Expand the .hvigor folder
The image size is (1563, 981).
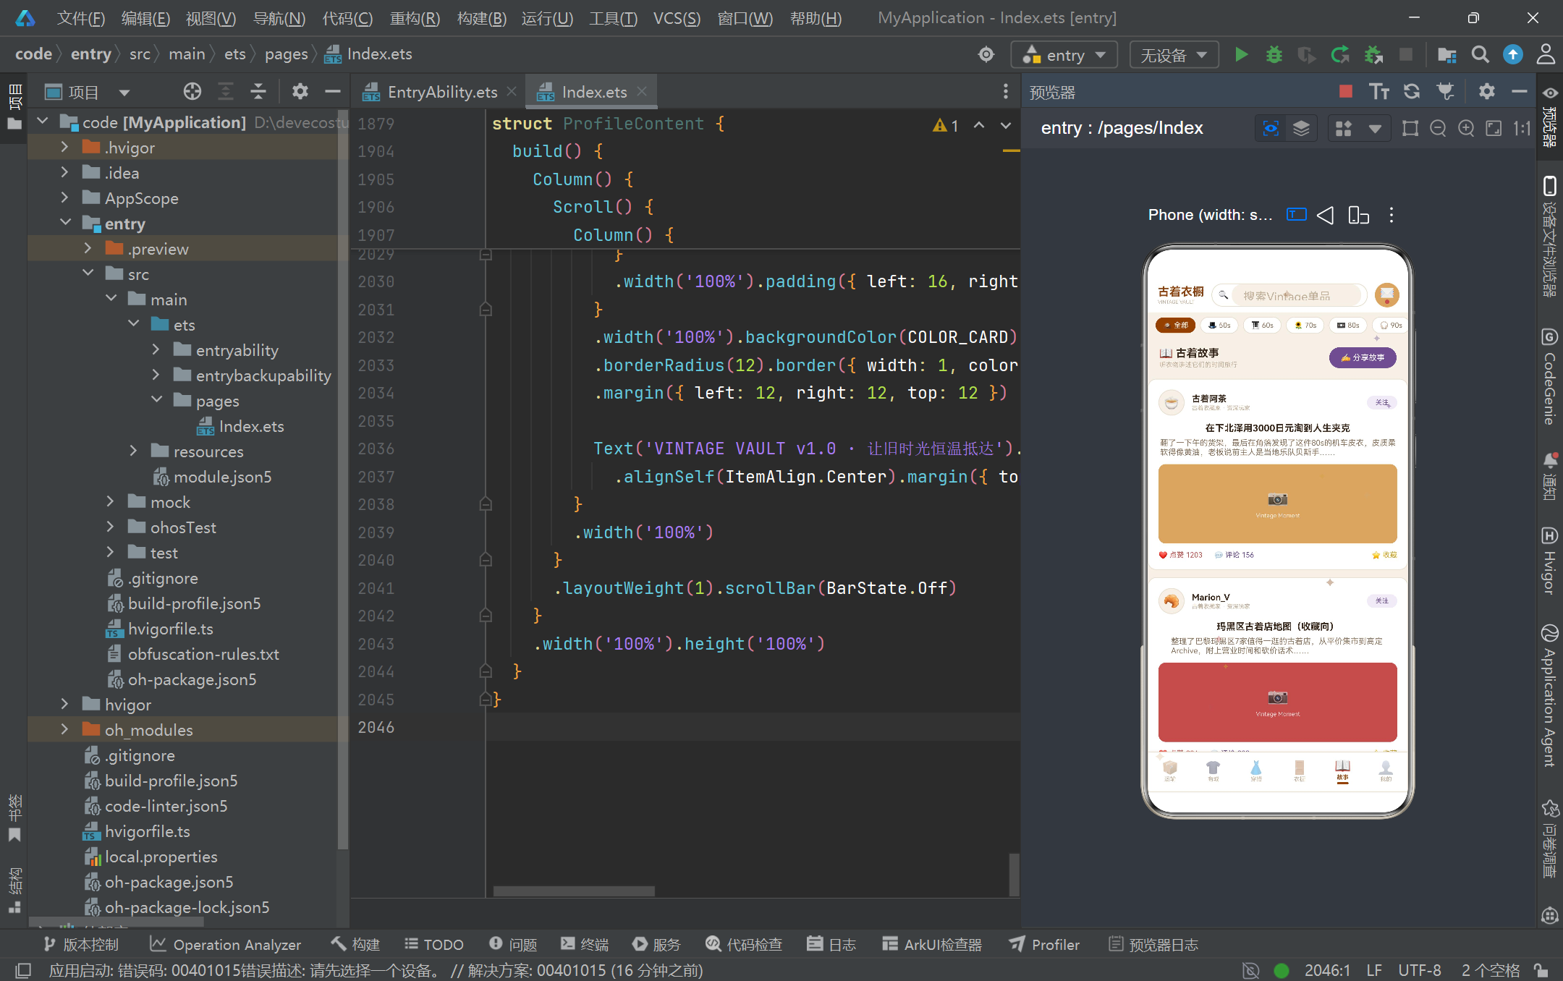tap(64, 148)
